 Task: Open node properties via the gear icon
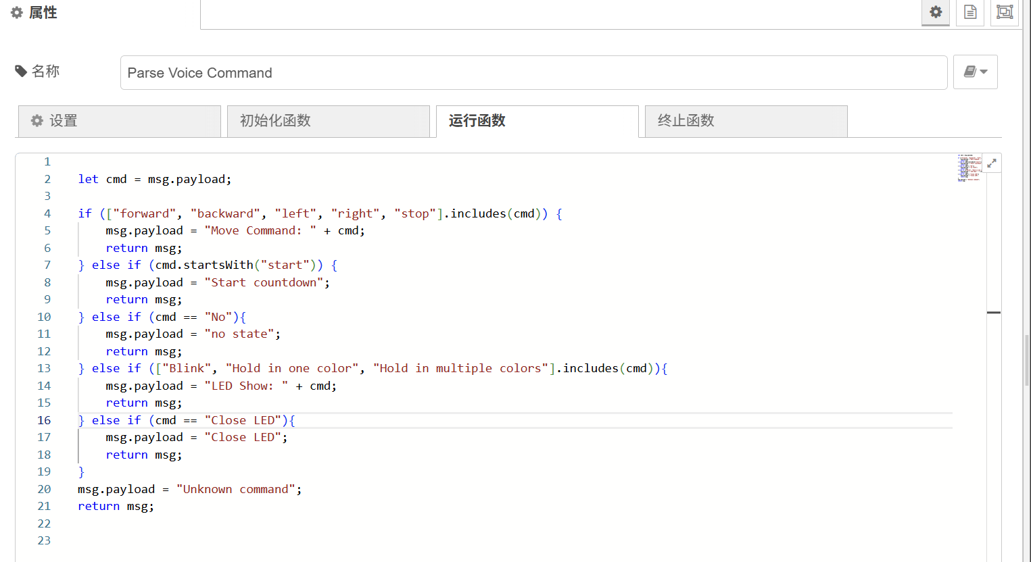(935, 12)
